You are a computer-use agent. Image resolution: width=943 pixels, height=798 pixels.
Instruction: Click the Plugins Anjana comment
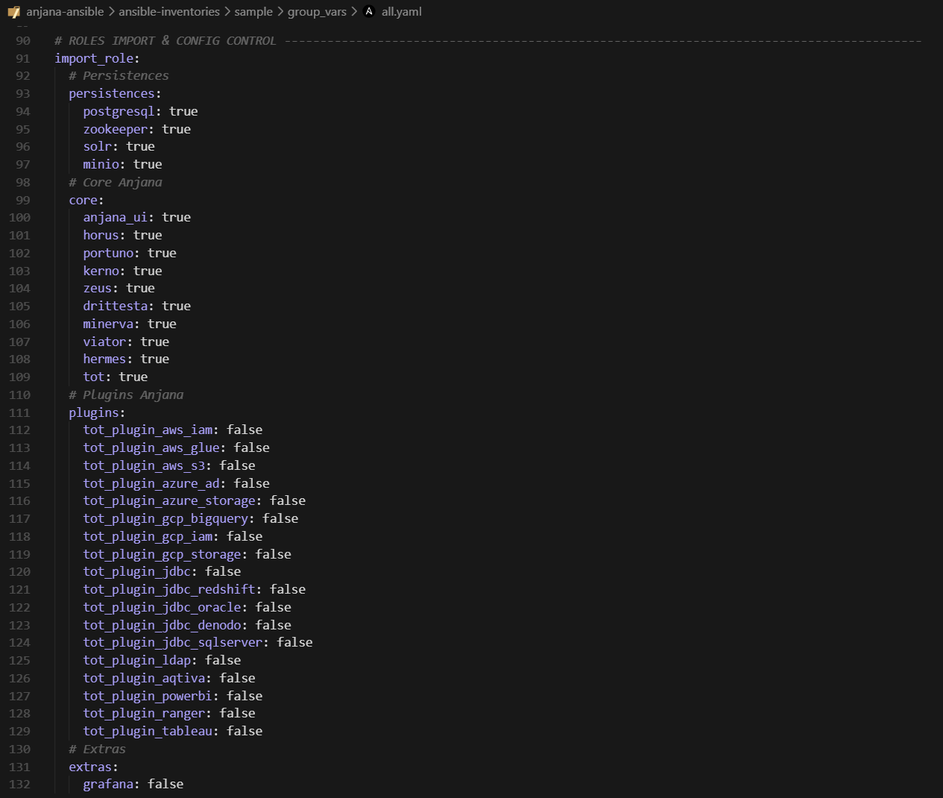click(x=125, y=395)
